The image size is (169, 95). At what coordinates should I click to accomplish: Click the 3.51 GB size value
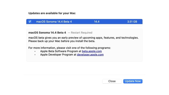point(132,22)
